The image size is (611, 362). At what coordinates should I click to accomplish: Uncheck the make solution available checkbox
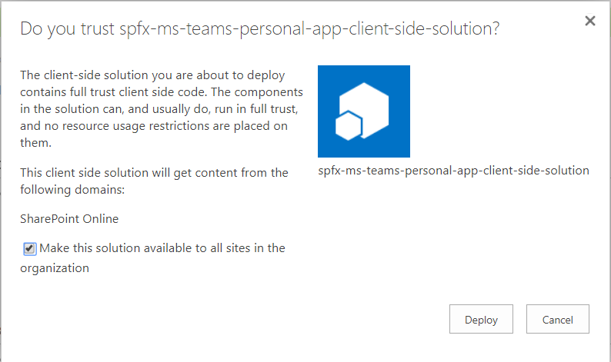click(29, 248)
